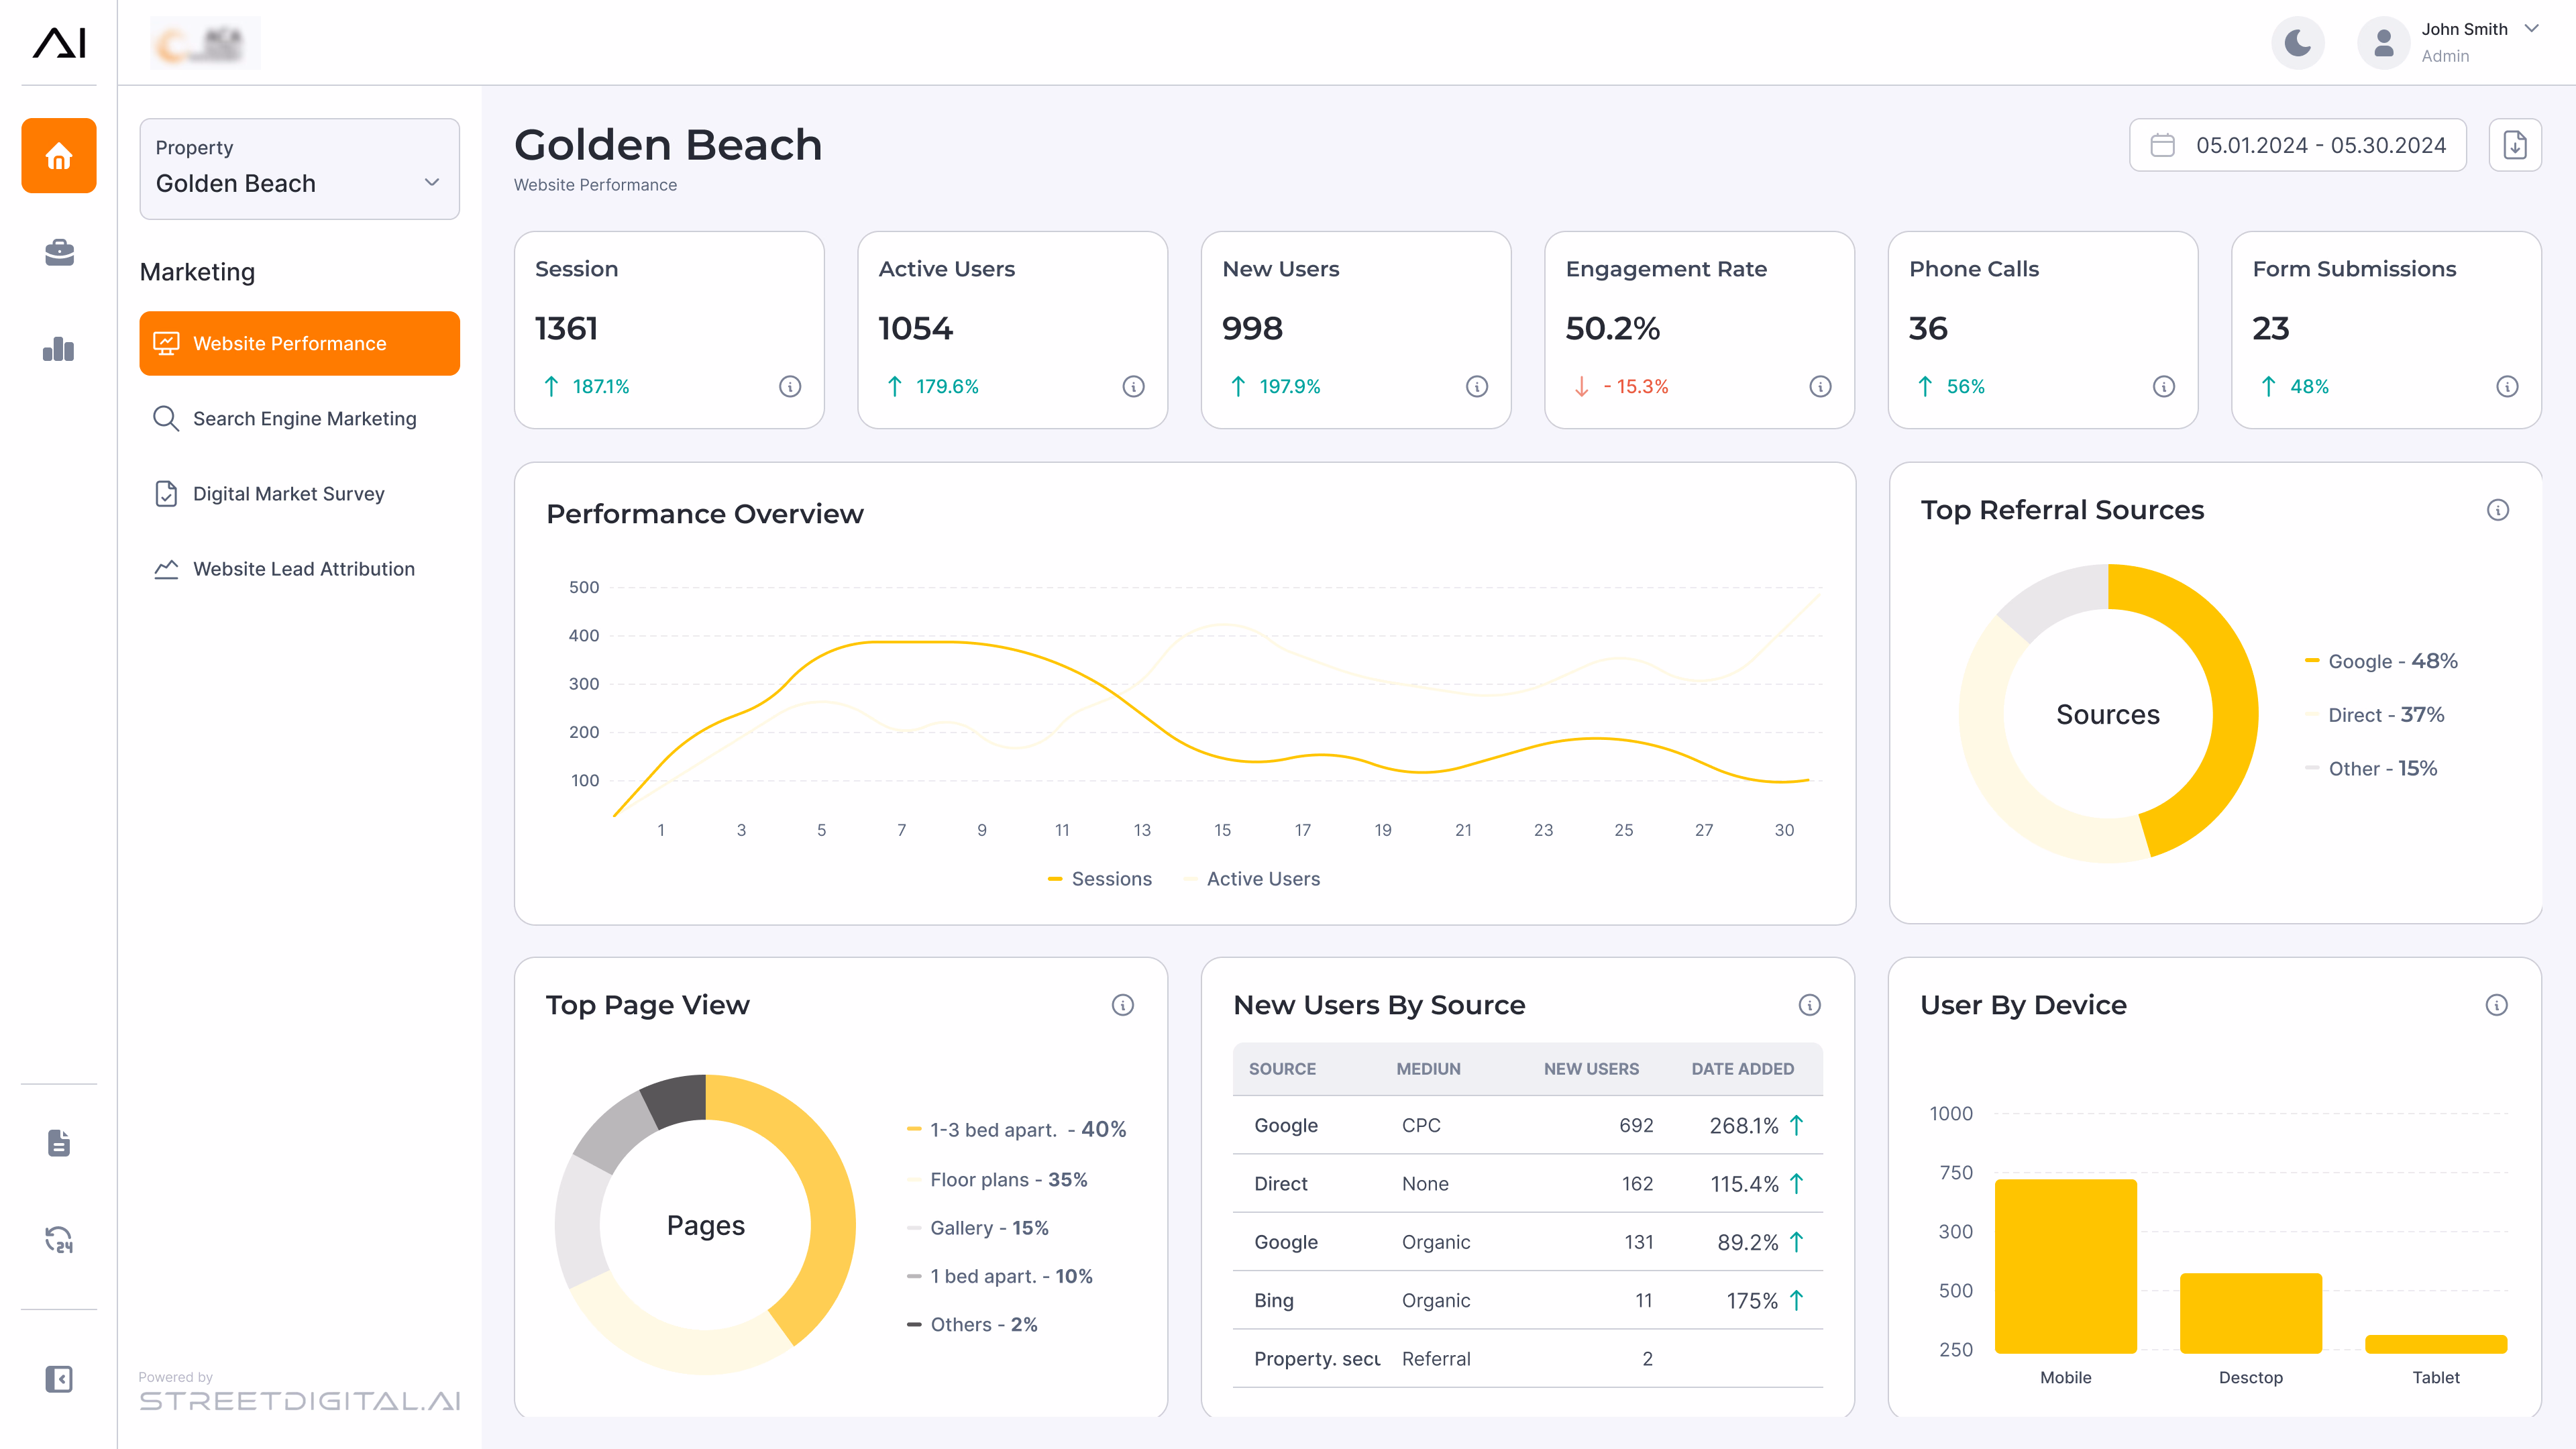
Task: Click the AI logo at top left
Action: click(59, 42)
